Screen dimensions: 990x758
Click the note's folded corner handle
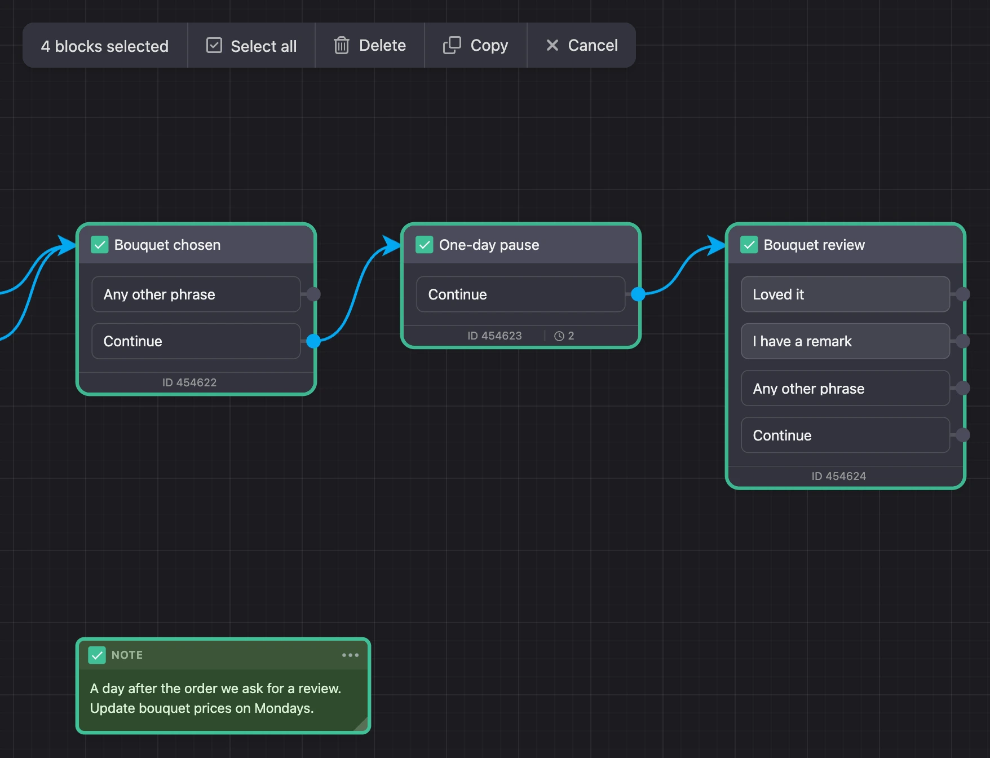[x=361, y=724]
